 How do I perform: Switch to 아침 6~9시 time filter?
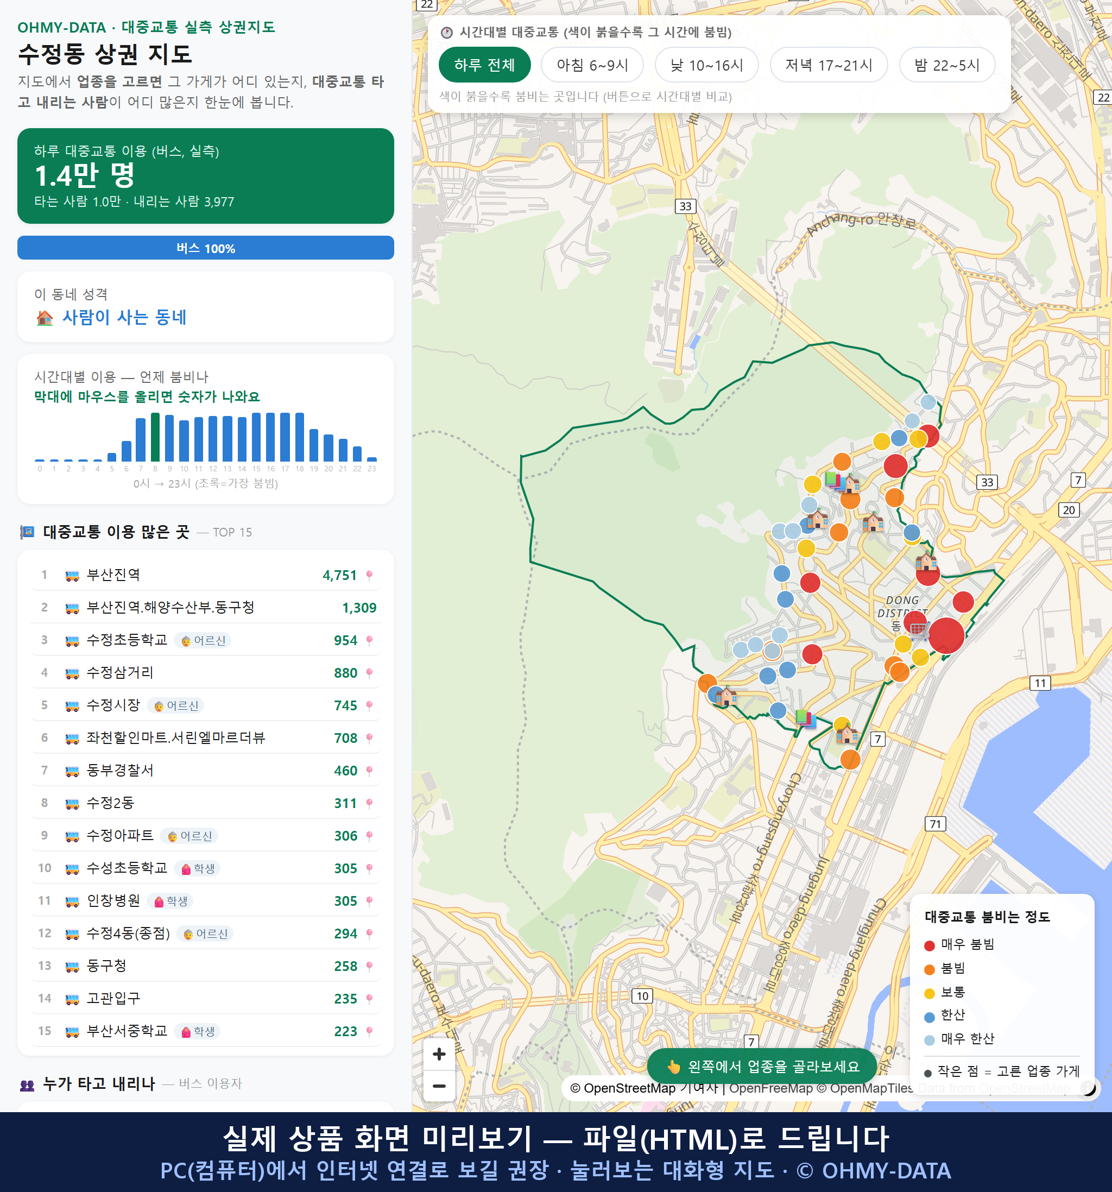pyautogui.click(x=592, y=65)
